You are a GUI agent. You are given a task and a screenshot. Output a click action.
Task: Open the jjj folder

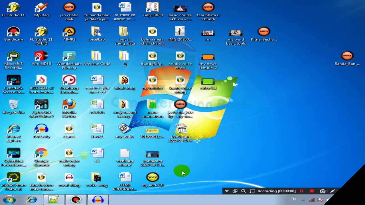[125, 58]
